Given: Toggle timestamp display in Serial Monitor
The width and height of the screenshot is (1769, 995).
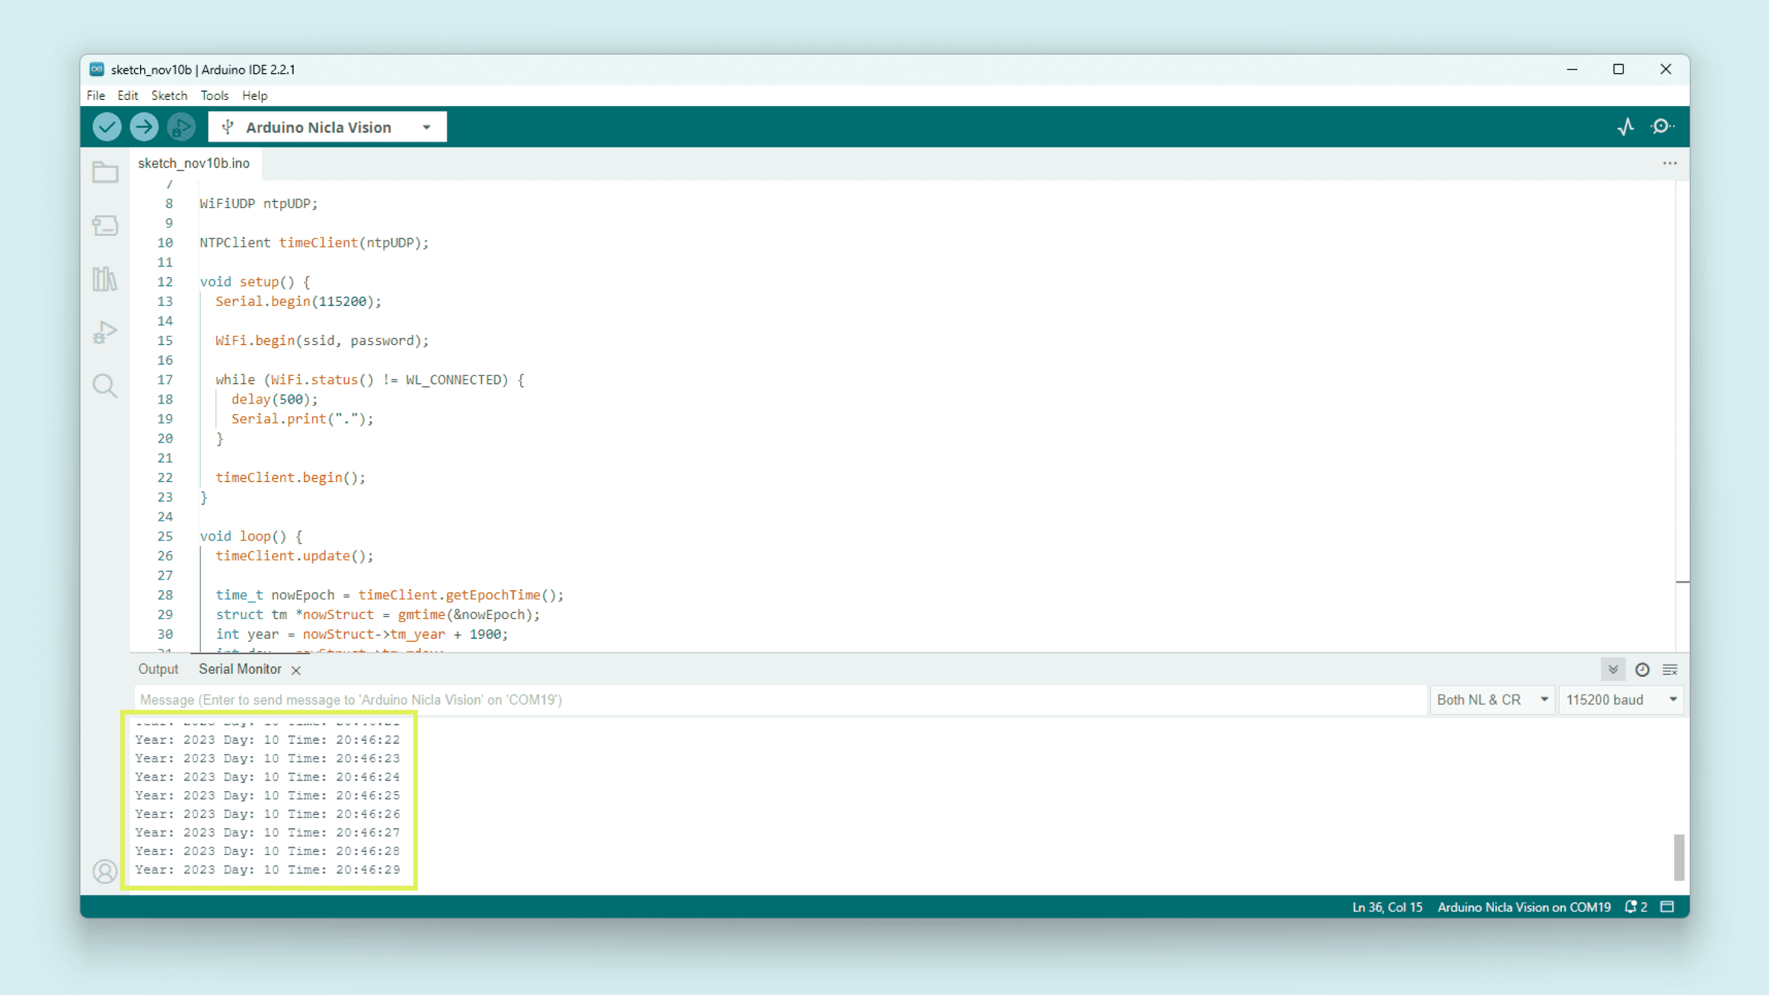Looking at the screenshot, I should (1642, 669).
